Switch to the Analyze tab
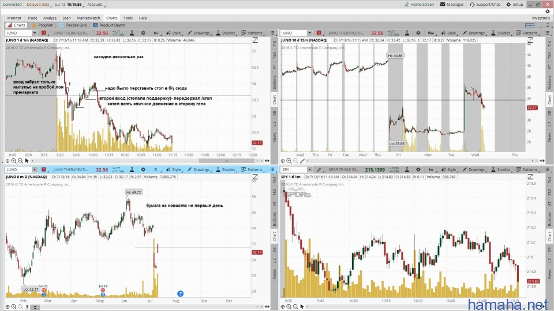 point(50,18)
